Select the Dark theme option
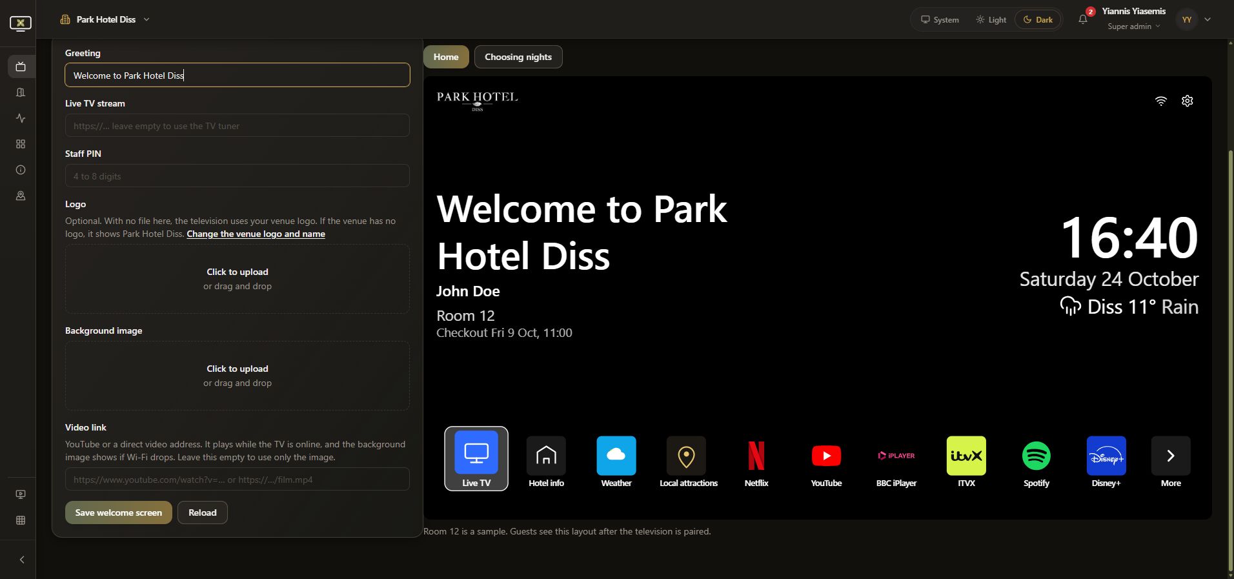 (x=1038, y=19)
